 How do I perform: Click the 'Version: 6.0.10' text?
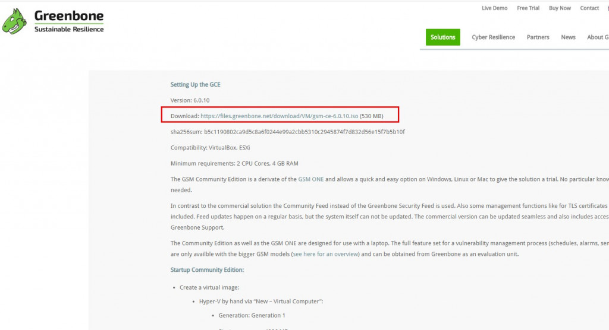click(x=190, y=100)
